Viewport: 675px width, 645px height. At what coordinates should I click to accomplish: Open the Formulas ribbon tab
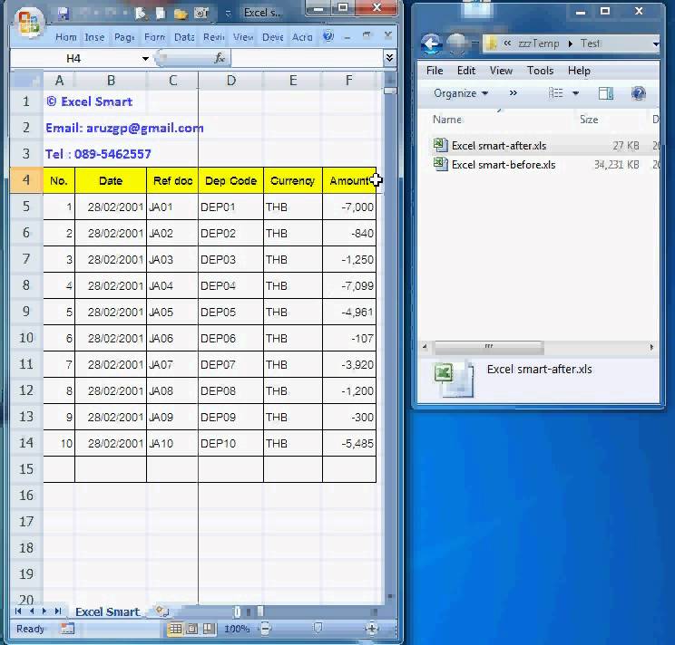pos(154,37)
